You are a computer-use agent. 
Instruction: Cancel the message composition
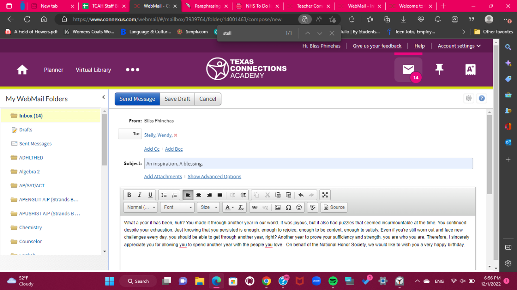pyautogui.click(x=208, y=99)
